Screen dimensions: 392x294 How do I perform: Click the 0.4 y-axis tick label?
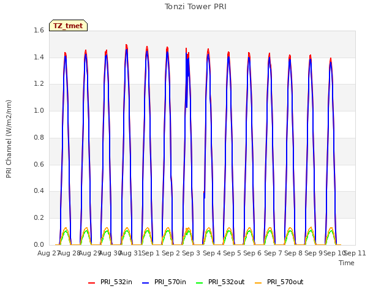coord(39,191)
